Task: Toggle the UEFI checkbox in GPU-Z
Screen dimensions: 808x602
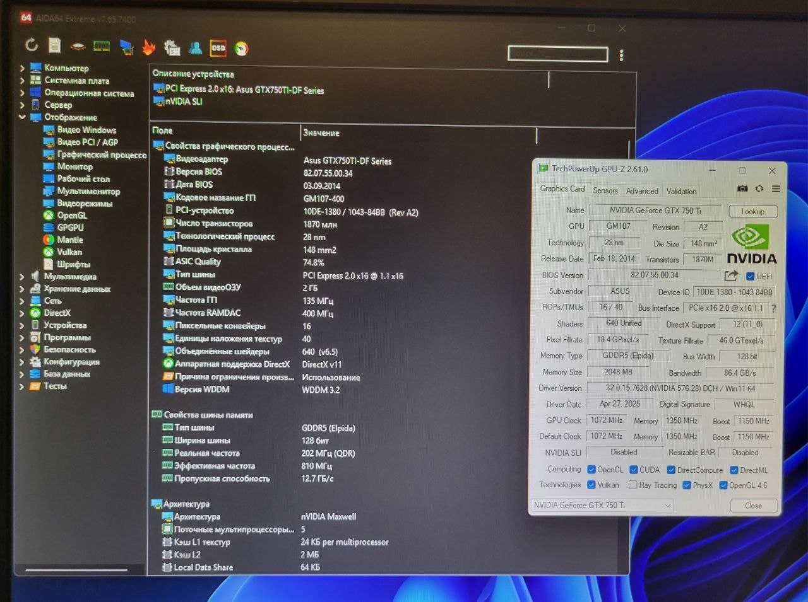Action: click(750, 276)
